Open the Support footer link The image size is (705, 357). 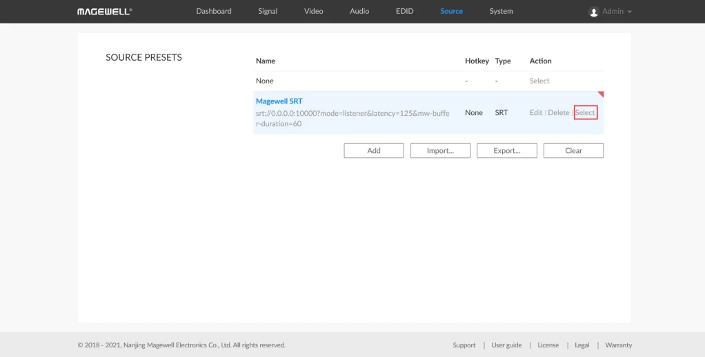pos(464,345)
